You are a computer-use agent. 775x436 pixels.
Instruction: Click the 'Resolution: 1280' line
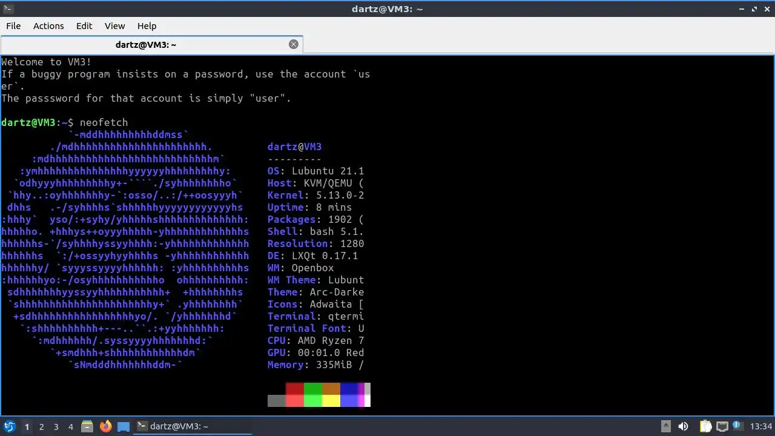tap(316, 243)
